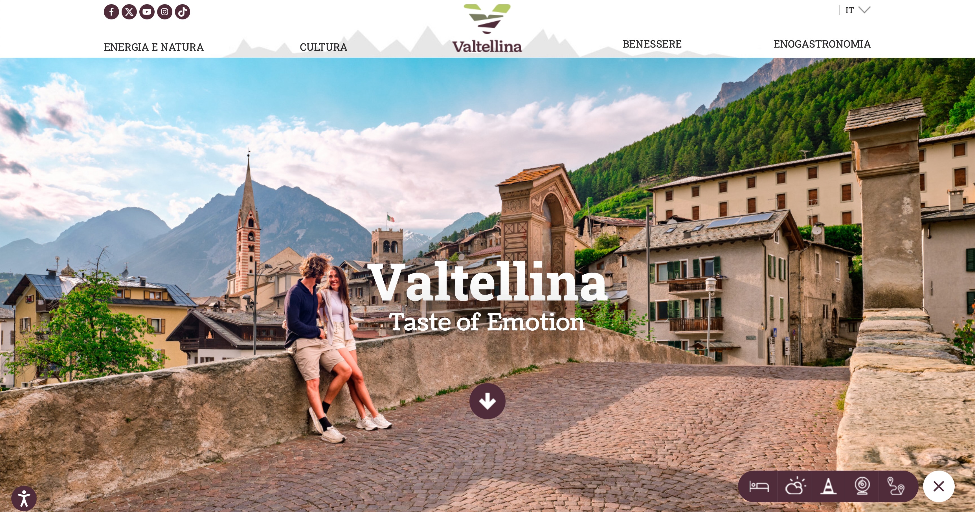
Task: Open the Facebook social icon
Action: pyautogui.click(x=111, y=12)
